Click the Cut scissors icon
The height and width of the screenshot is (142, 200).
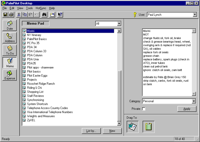19,14
